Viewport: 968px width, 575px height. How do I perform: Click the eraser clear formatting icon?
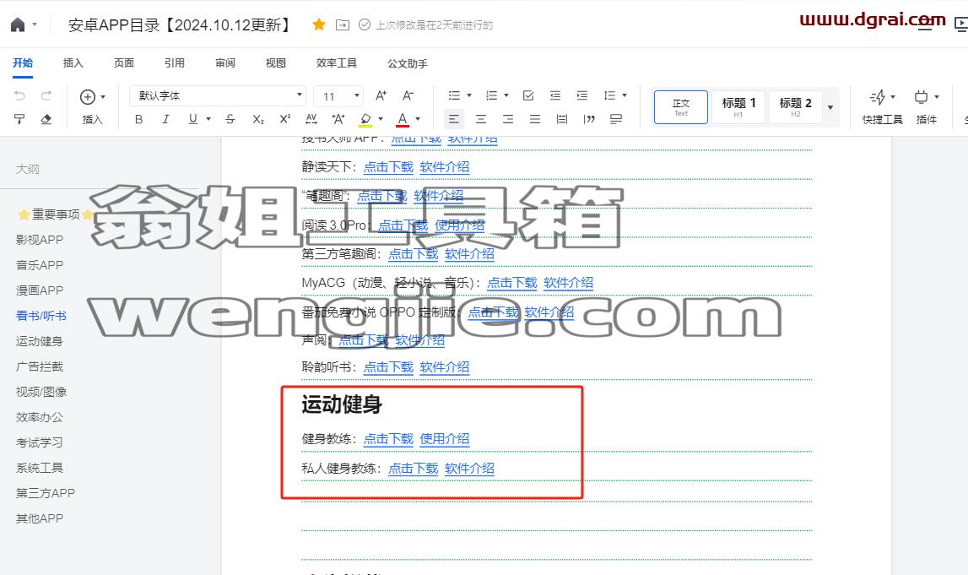[x=46, y=119]
